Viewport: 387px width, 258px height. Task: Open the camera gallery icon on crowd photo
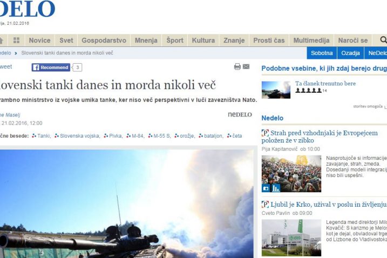[266, 188]
